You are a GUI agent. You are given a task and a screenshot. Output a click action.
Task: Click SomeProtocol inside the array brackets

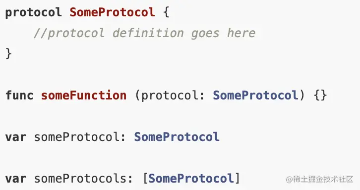tap(191, 178)
